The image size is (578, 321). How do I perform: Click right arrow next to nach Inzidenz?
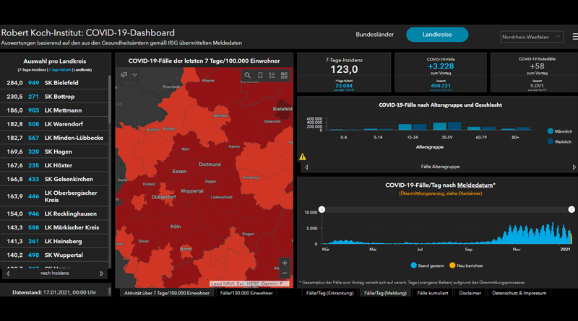[102, 273]
